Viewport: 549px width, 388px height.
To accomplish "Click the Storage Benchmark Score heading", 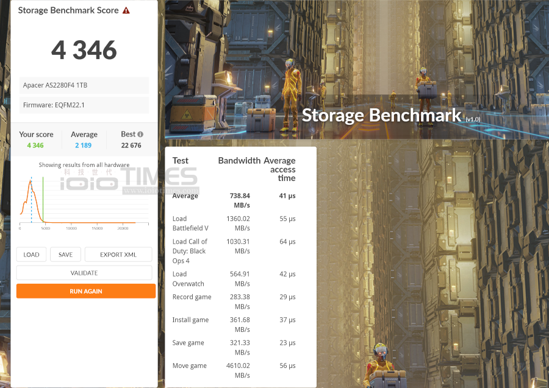I will point(68,10).
